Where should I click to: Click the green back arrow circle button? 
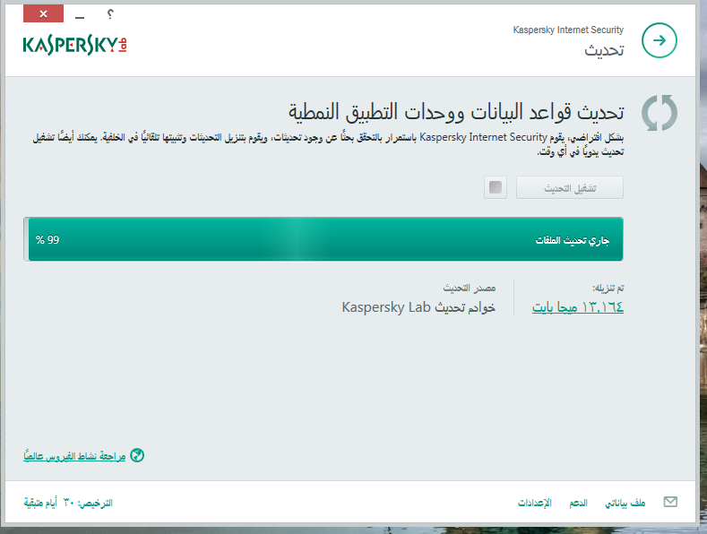[660, 40]
